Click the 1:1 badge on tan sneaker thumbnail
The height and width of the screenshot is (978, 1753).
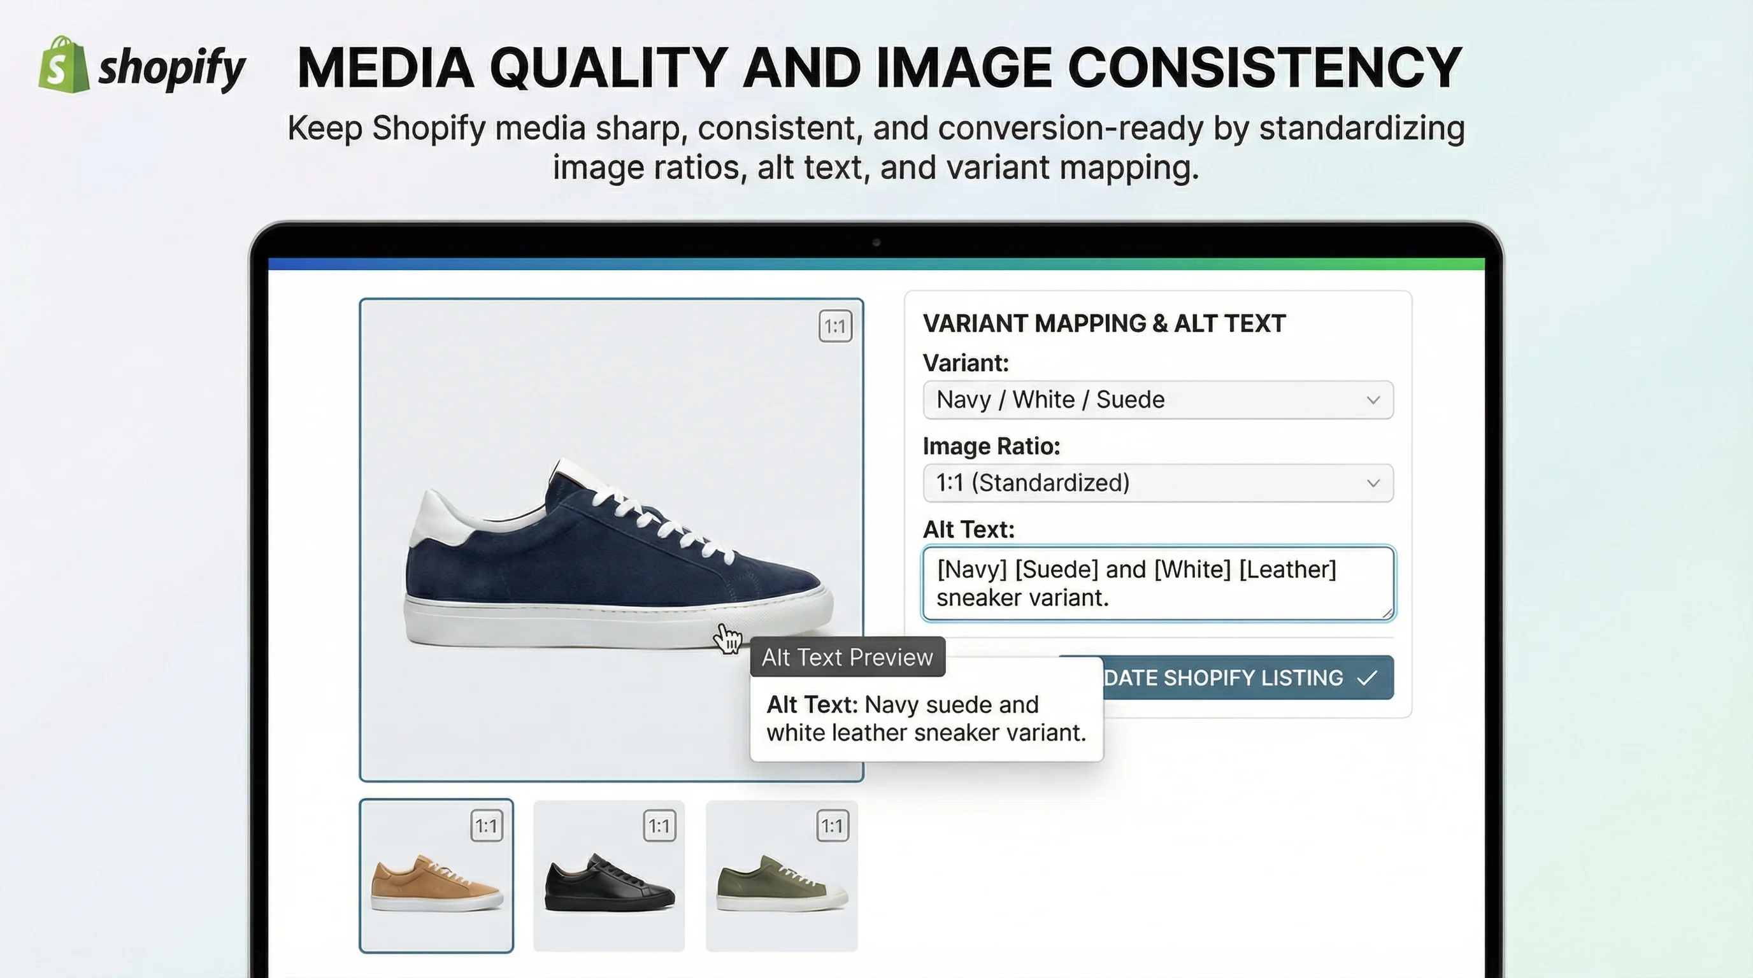(x=489, y=826)
